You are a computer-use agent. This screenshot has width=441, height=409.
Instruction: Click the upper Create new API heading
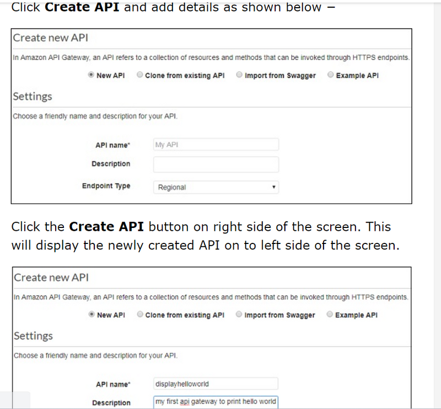click(x=51, y=38)
